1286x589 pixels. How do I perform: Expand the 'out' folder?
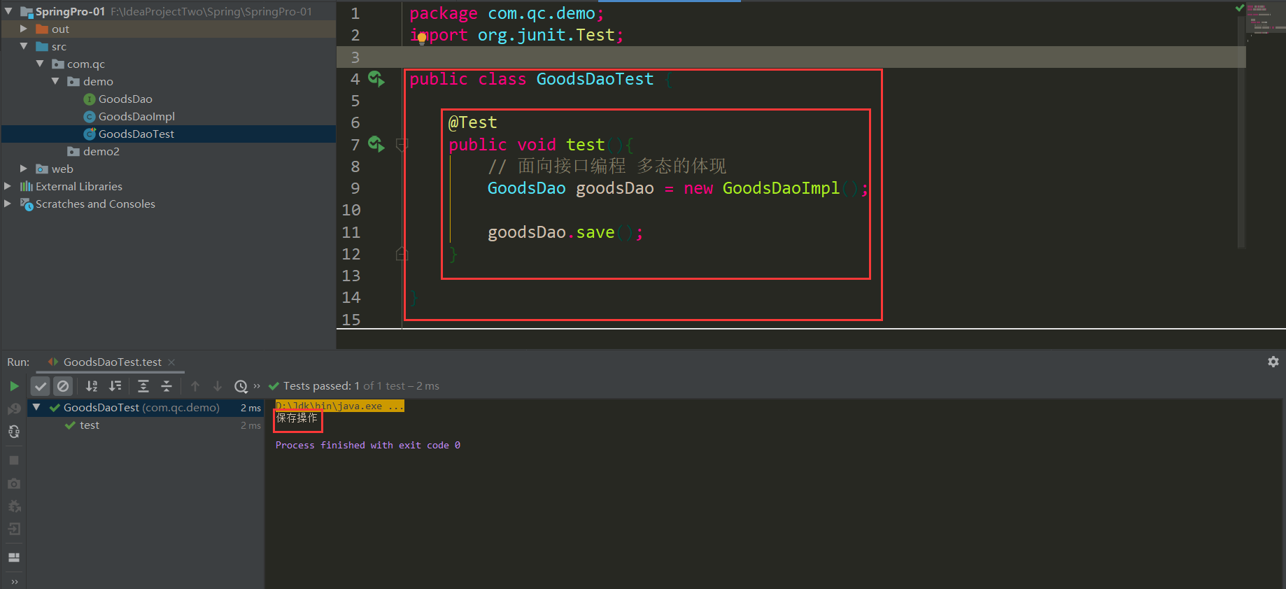24,29
